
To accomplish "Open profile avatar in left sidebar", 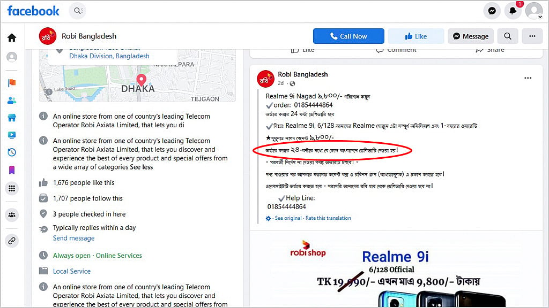I will tap(12, 57).
